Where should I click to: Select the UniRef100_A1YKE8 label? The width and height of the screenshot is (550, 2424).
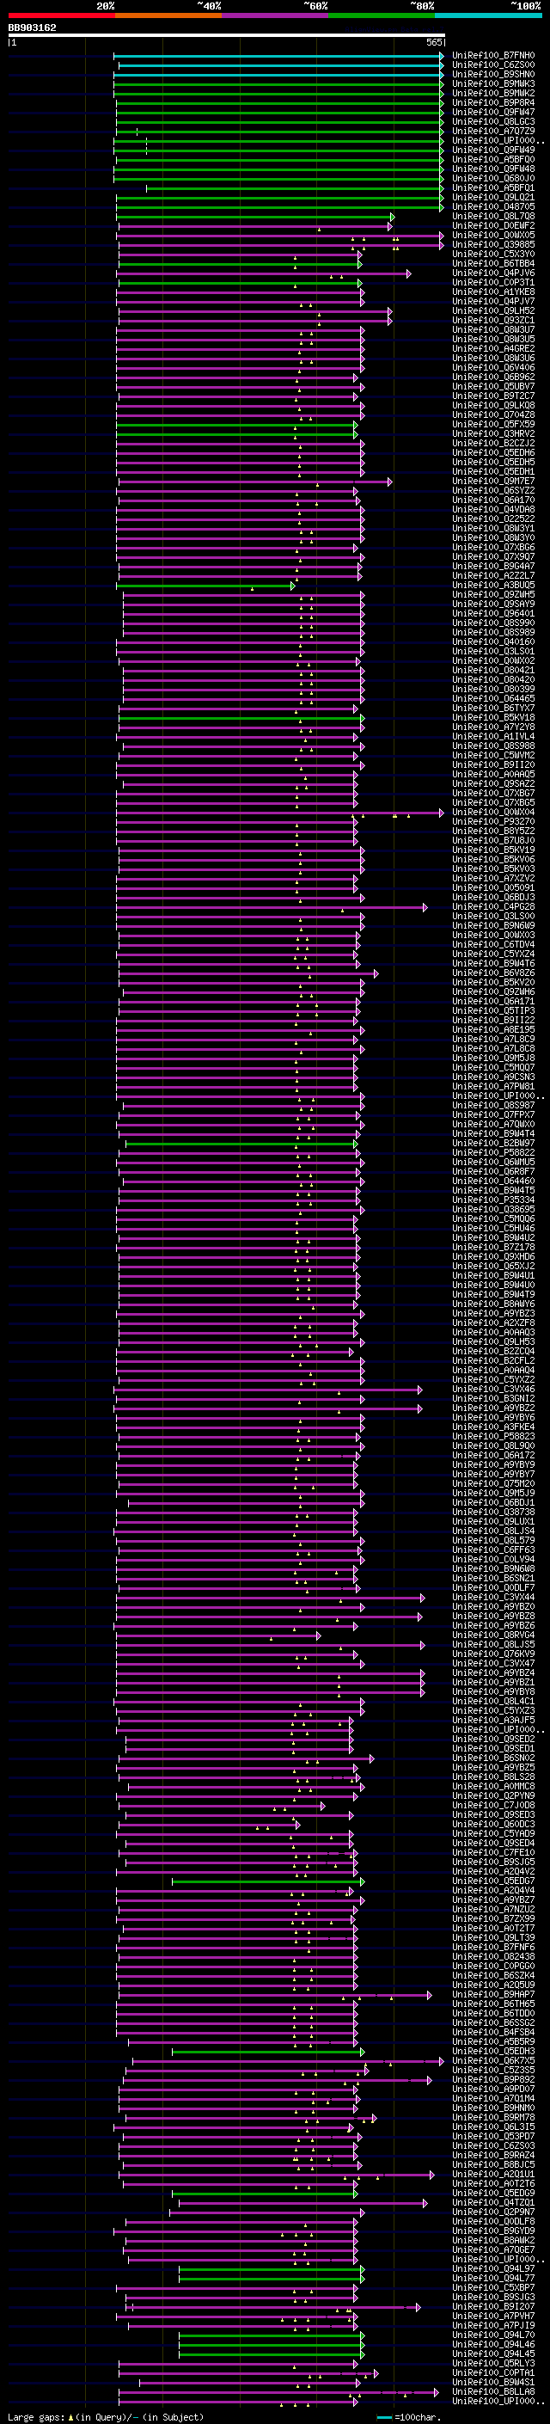(493, 291)
